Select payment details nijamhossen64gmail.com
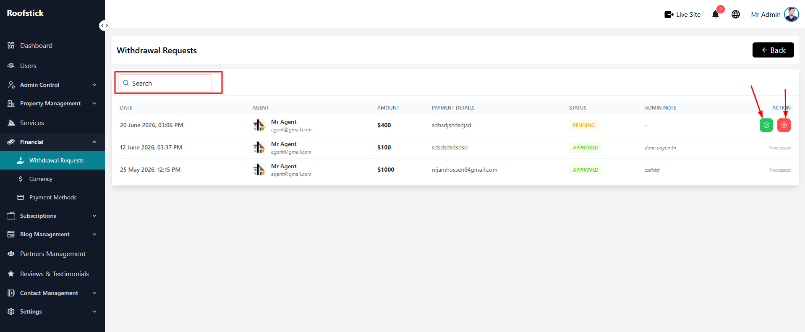 [465, 170]
